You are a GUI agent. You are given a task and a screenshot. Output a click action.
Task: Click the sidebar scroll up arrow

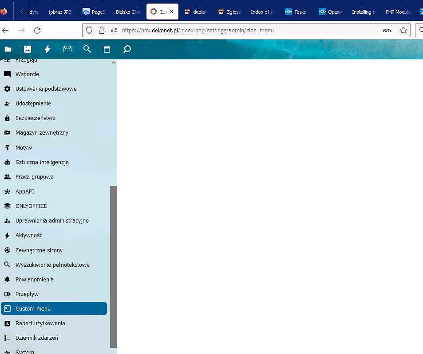coord(114,63)
